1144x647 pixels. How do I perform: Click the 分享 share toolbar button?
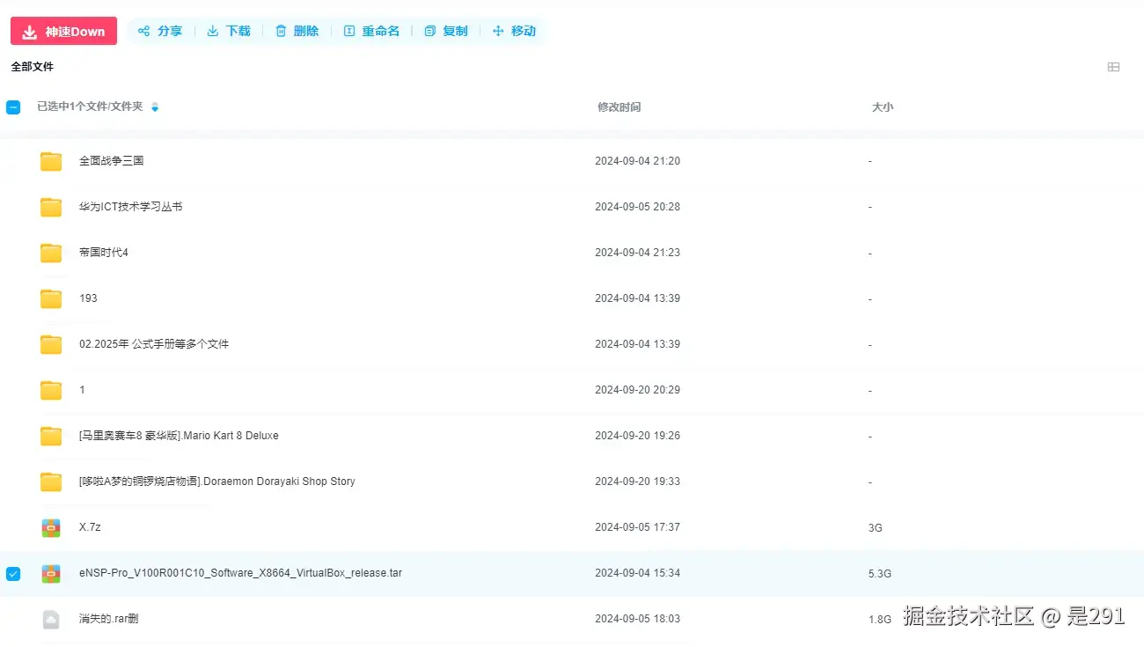coord(160,31)
